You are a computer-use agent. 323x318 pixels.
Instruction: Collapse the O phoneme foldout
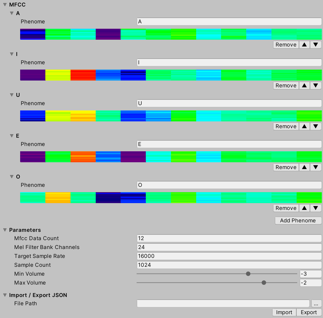coord(12,176)
